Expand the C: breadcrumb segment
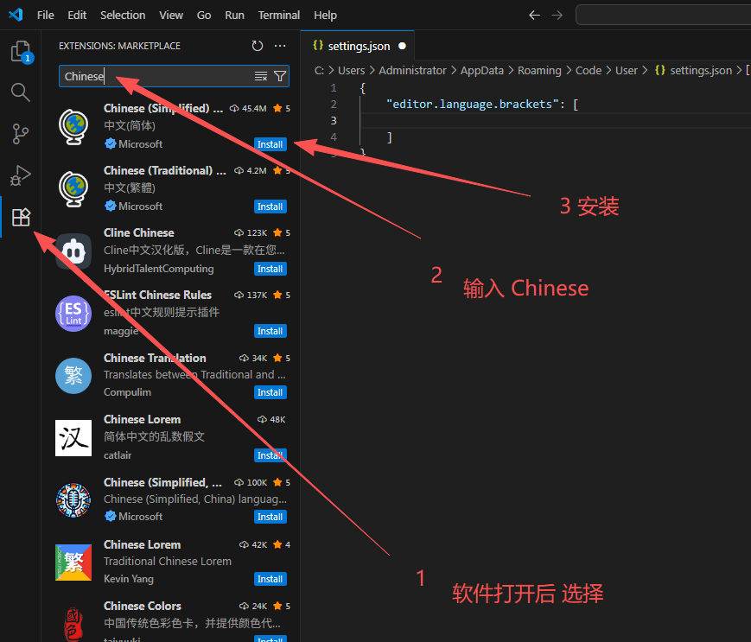This screenshot has width=751, height=642. pyautogui.click(x=319, y=70)
